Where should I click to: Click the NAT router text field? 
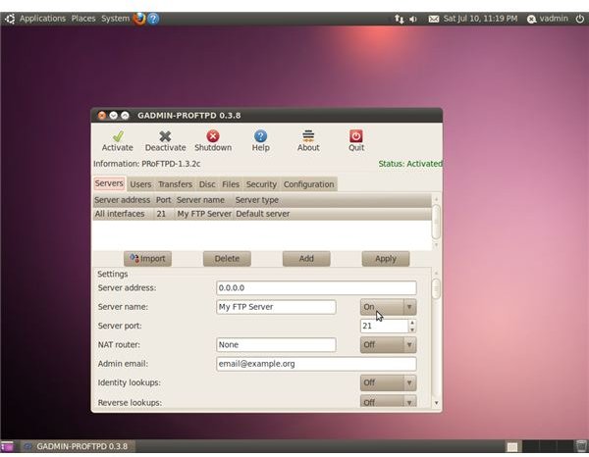(276, 345)
